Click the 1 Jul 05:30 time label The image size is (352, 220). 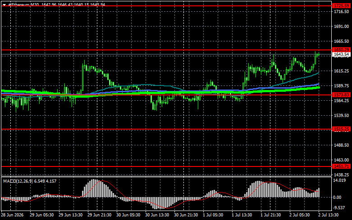point(213,215)
